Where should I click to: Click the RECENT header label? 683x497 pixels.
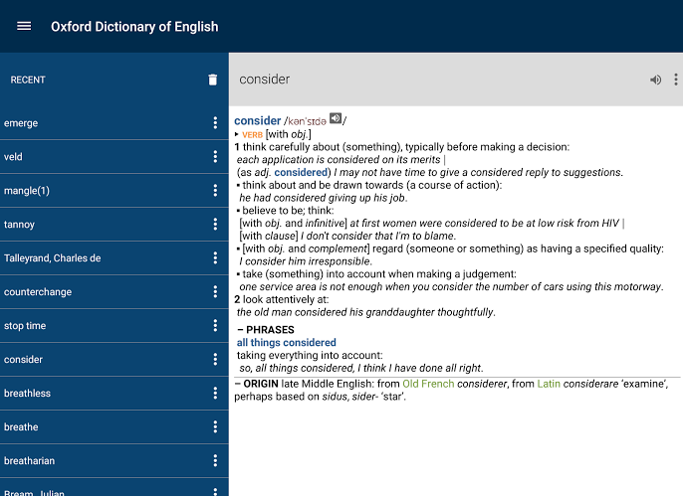pyautogui.click(x=28, y=80)
